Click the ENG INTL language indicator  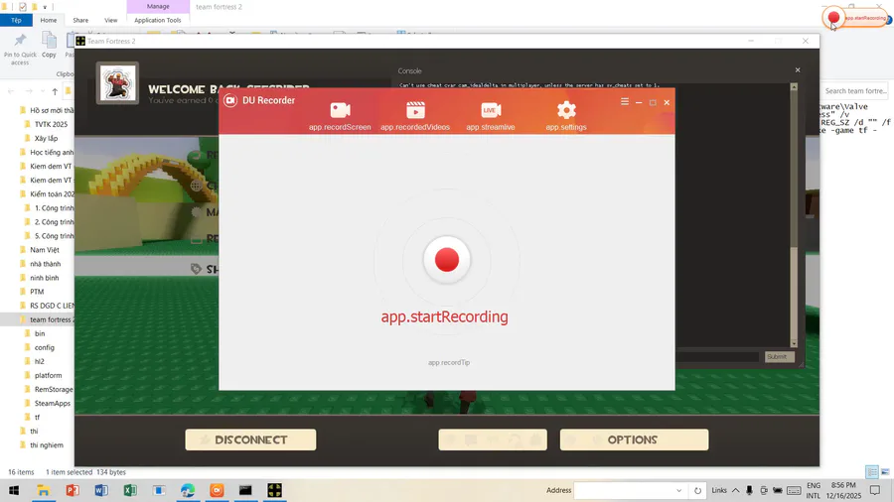coord(813,490)
